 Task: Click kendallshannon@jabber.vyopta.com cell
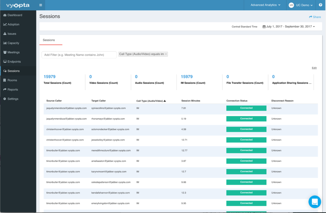coord(110,193)
